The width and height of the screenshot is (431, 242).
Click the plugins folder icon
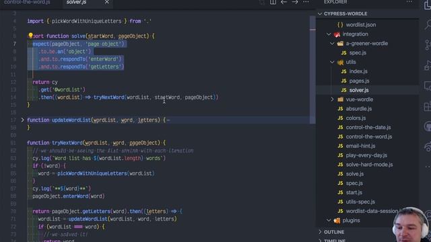coord(337,220)
